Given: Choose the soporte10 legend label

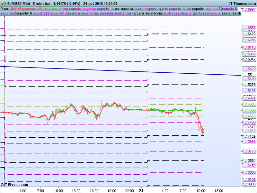Looking at the screenshot, I should point(24,14).
